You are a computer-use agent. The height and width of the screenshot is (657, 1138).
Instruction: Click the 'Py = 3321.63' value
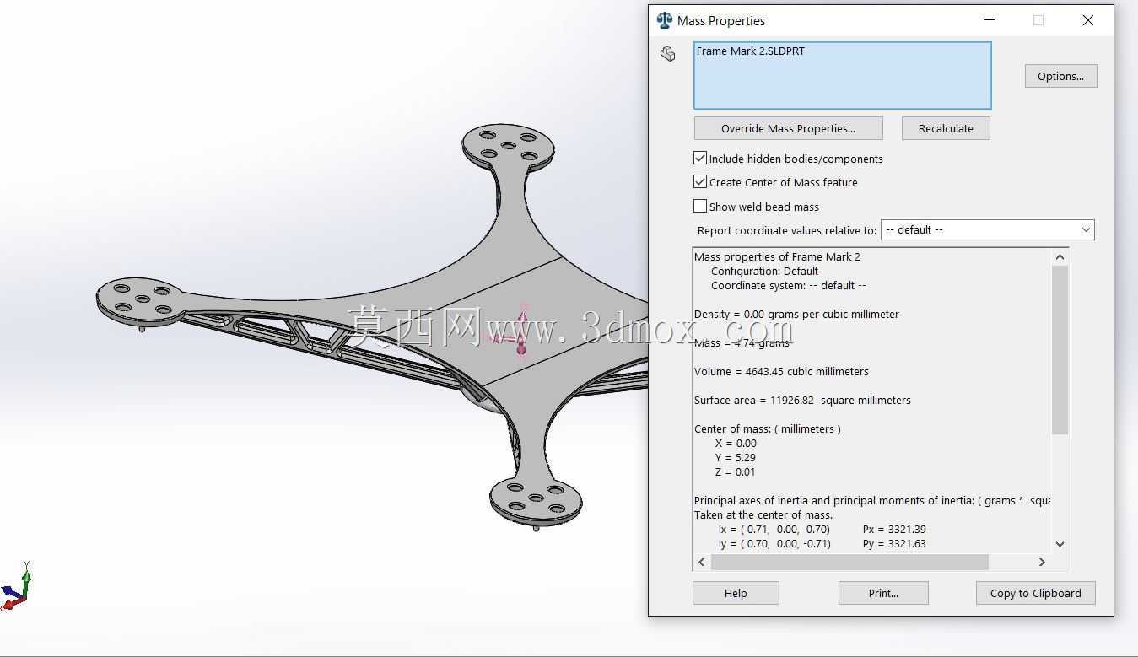pyautogui.click(x=894, y=543)
